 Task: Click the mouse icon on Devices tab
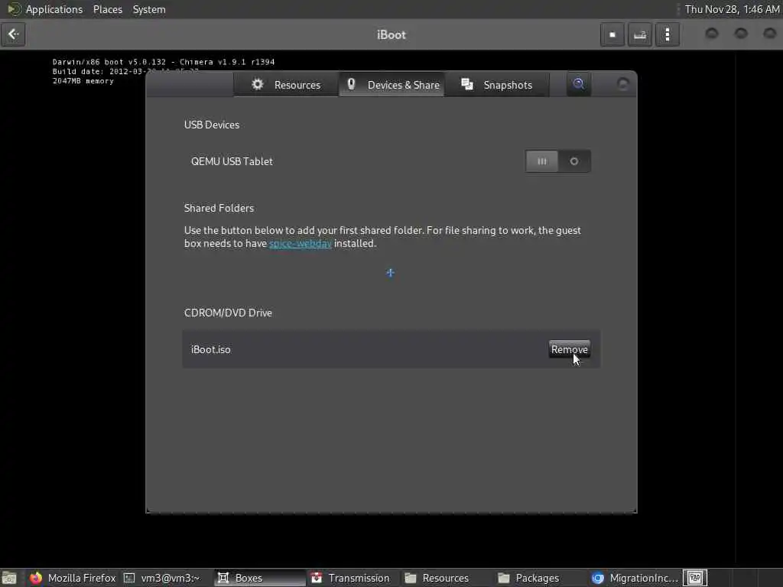click(351, 84)
